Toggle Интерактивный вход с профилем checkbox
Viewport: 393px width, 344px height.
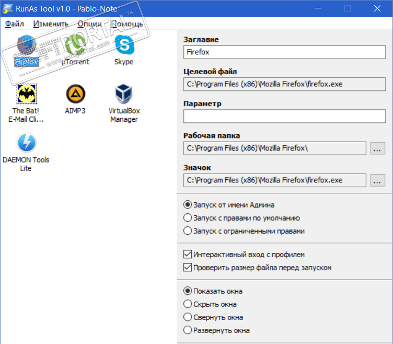point(188,254)
